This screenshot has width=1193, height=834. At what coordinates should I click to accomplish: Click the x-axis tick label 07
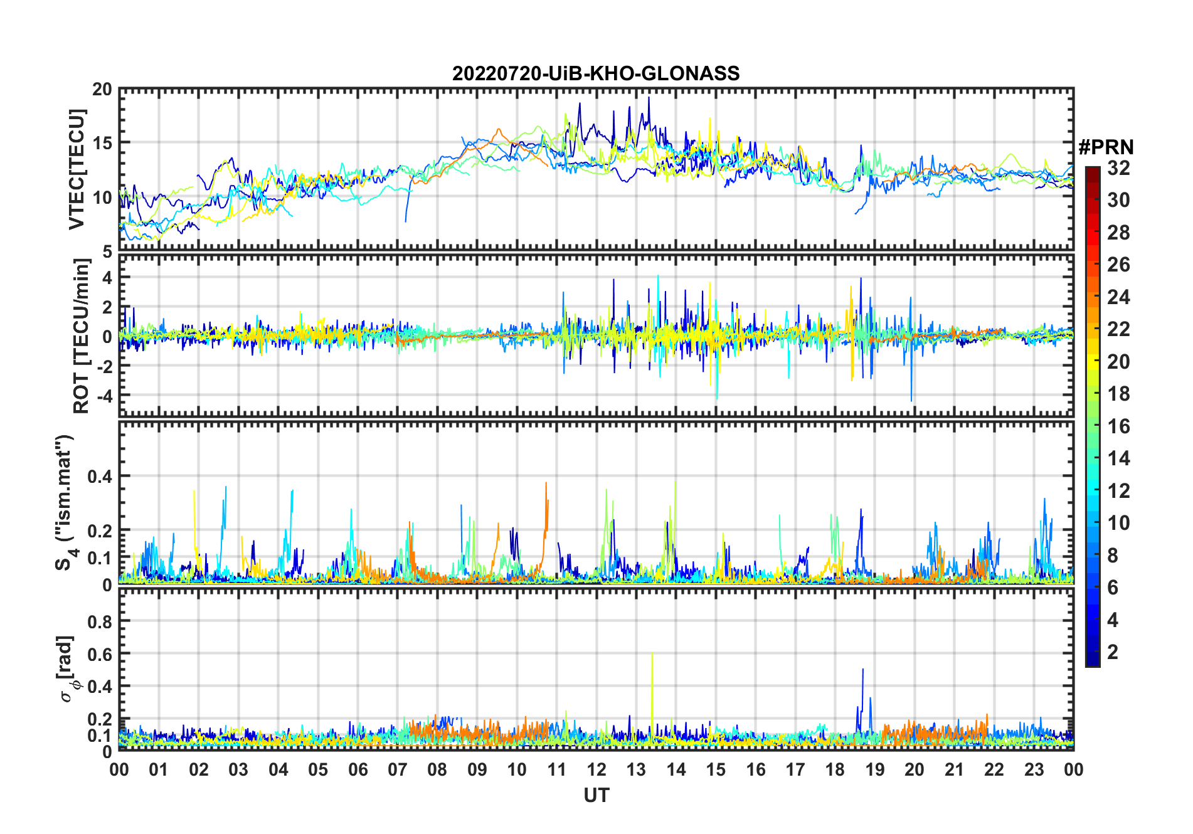pos(398,769)
